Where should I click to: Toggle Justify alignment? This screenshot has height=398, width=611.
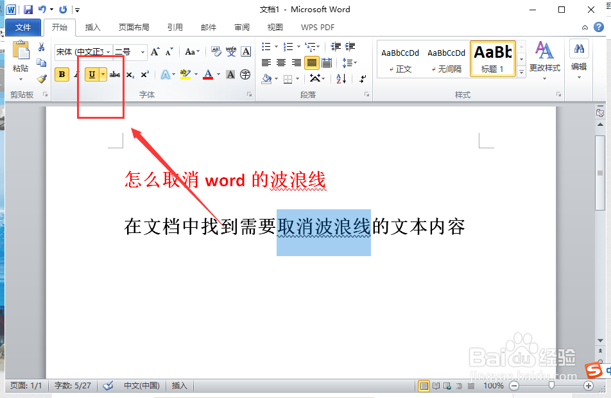tap(312, 63)
